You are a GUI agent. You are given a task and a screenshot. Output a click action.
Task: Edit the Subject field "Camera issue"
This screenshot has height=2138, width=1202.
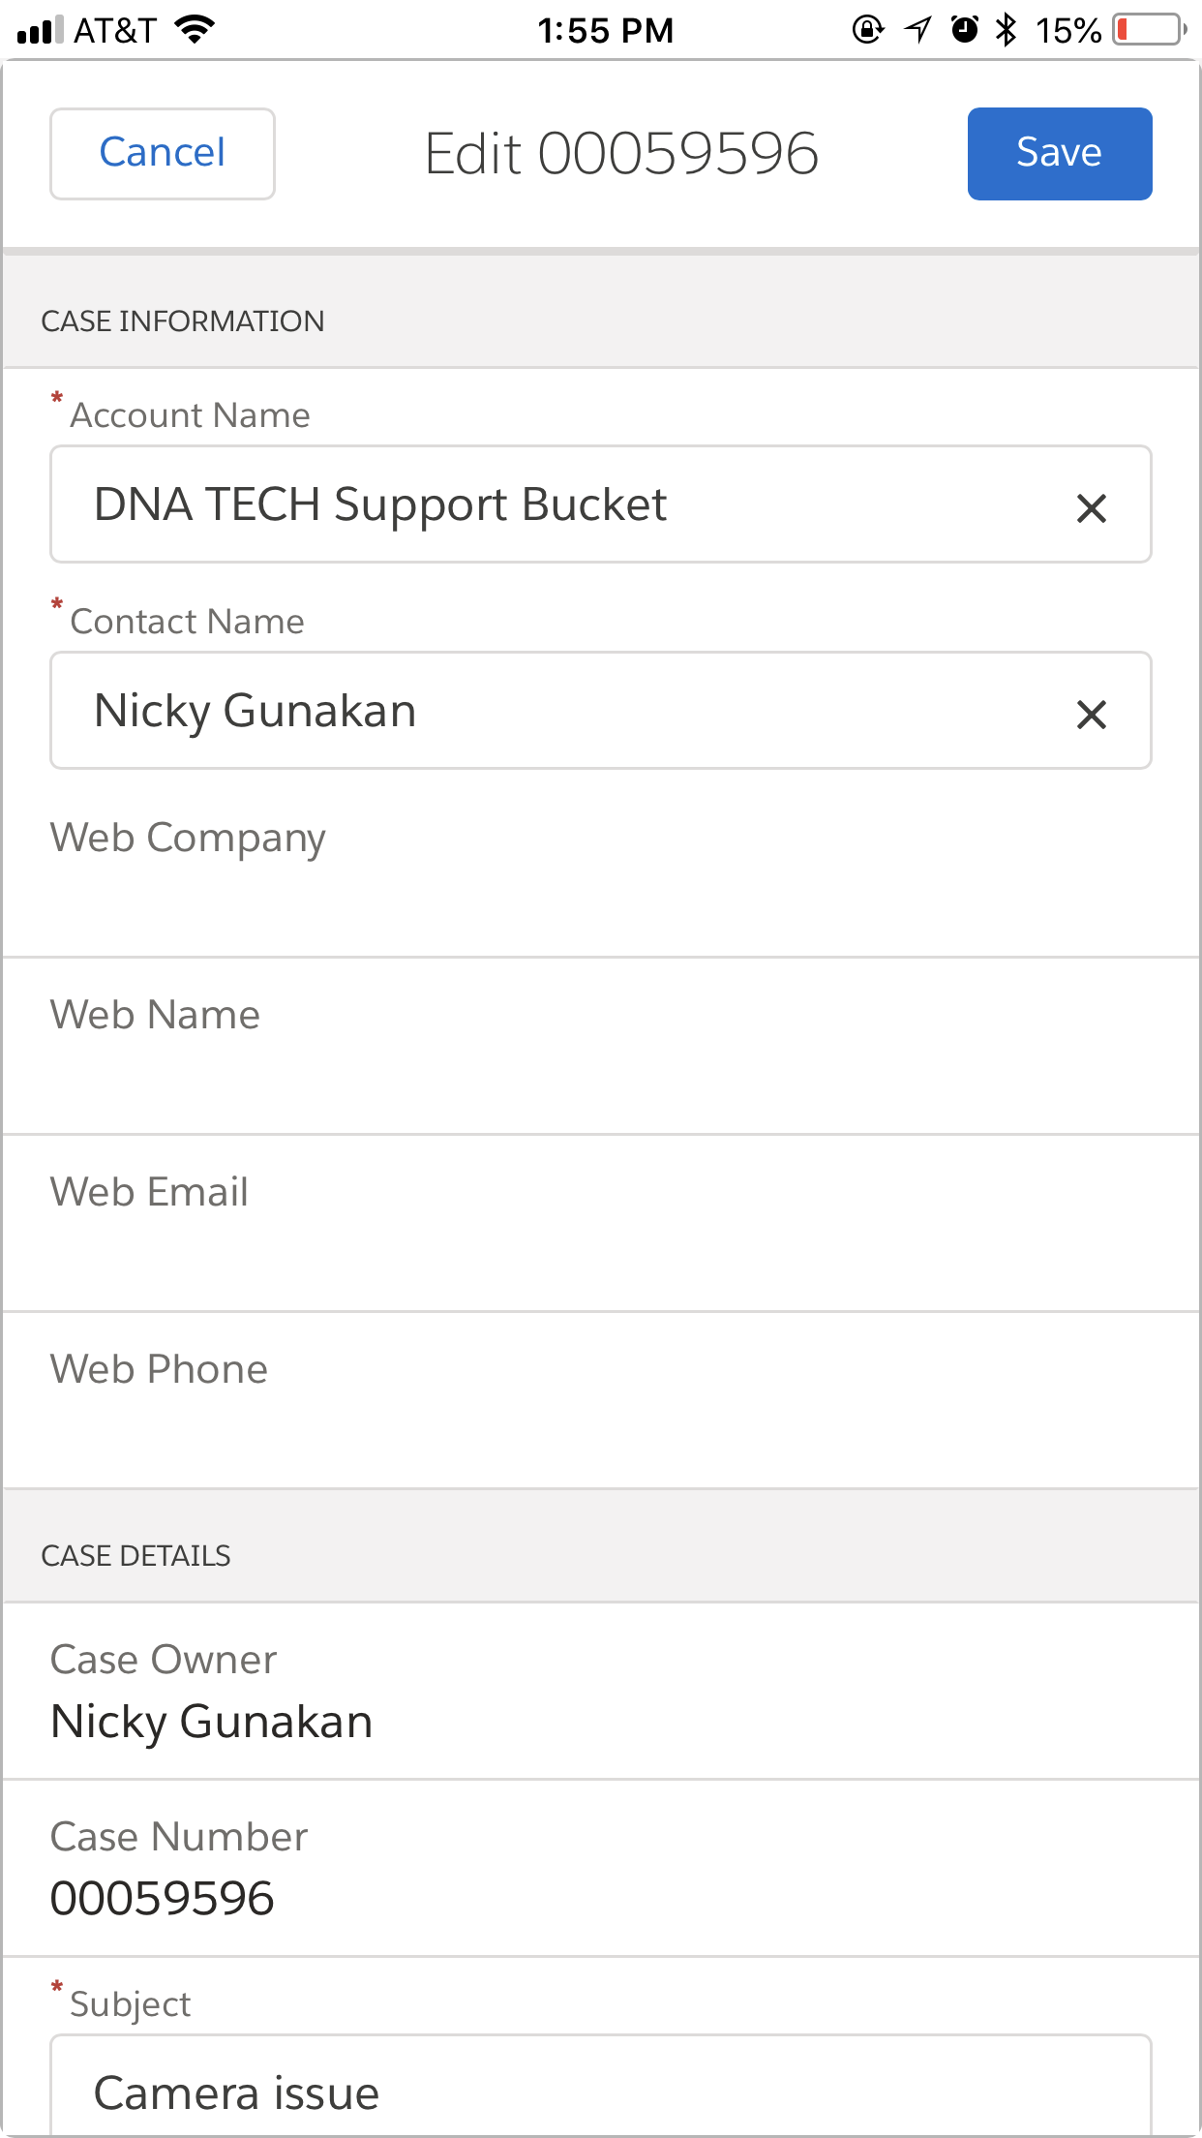[x=600, y=2092]
